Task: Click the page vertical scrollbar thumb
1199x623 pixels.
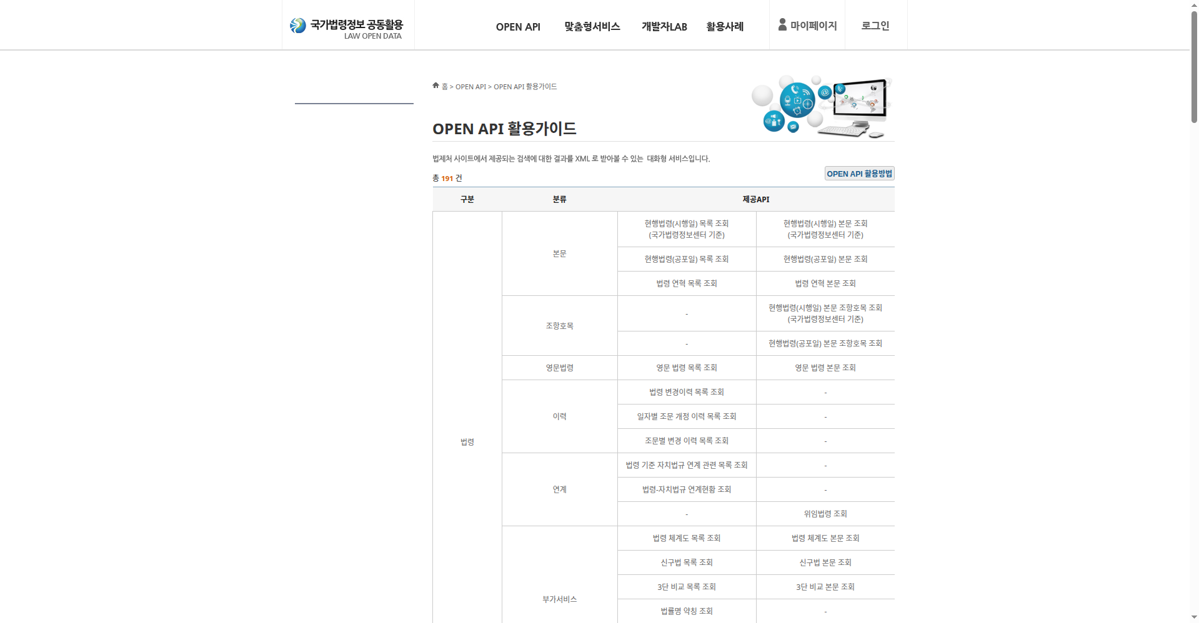Action: pos(1194,67)
